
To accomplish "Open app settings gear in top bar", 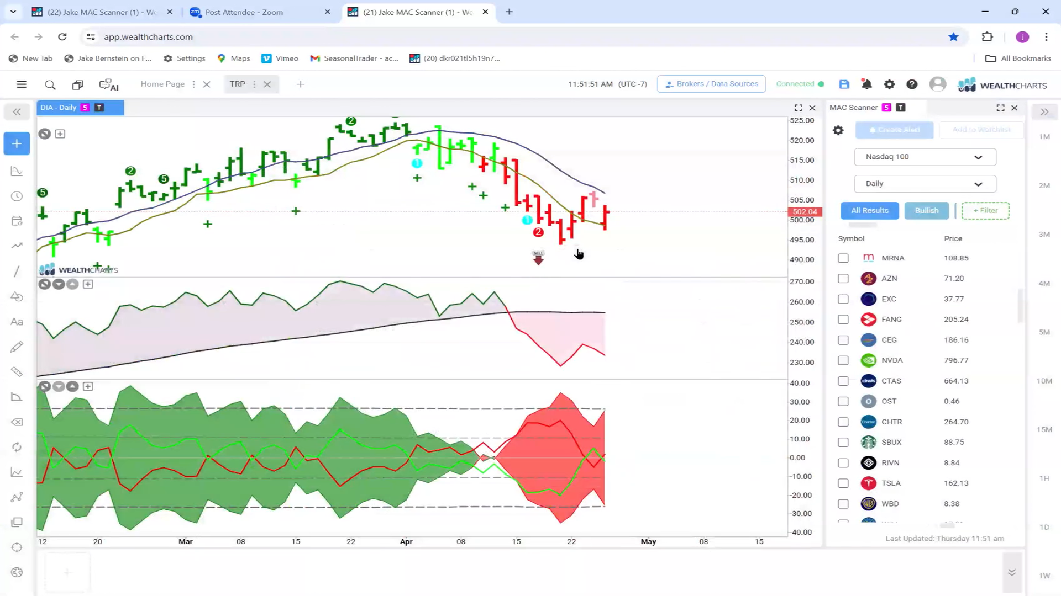I will tap(889, 84).
